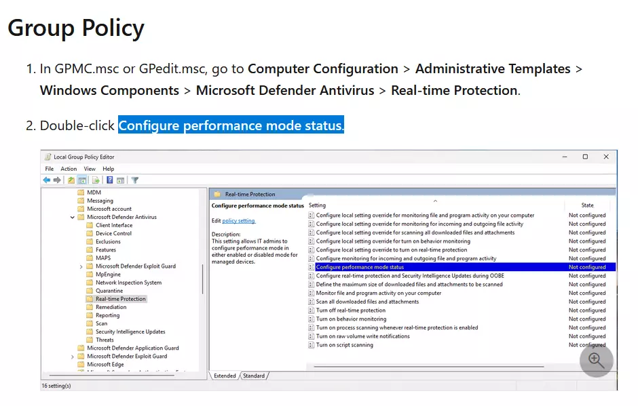Click the folder icon next to Threats
Viewport: 638px width, 406px height.
pyautogui.click(x=90, y=340)
